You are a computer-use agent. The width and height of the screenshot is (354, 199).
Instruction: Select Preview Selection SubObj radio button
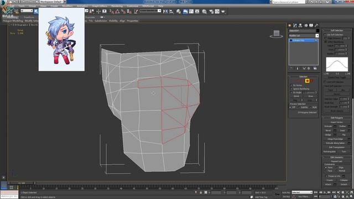point(299,107)
